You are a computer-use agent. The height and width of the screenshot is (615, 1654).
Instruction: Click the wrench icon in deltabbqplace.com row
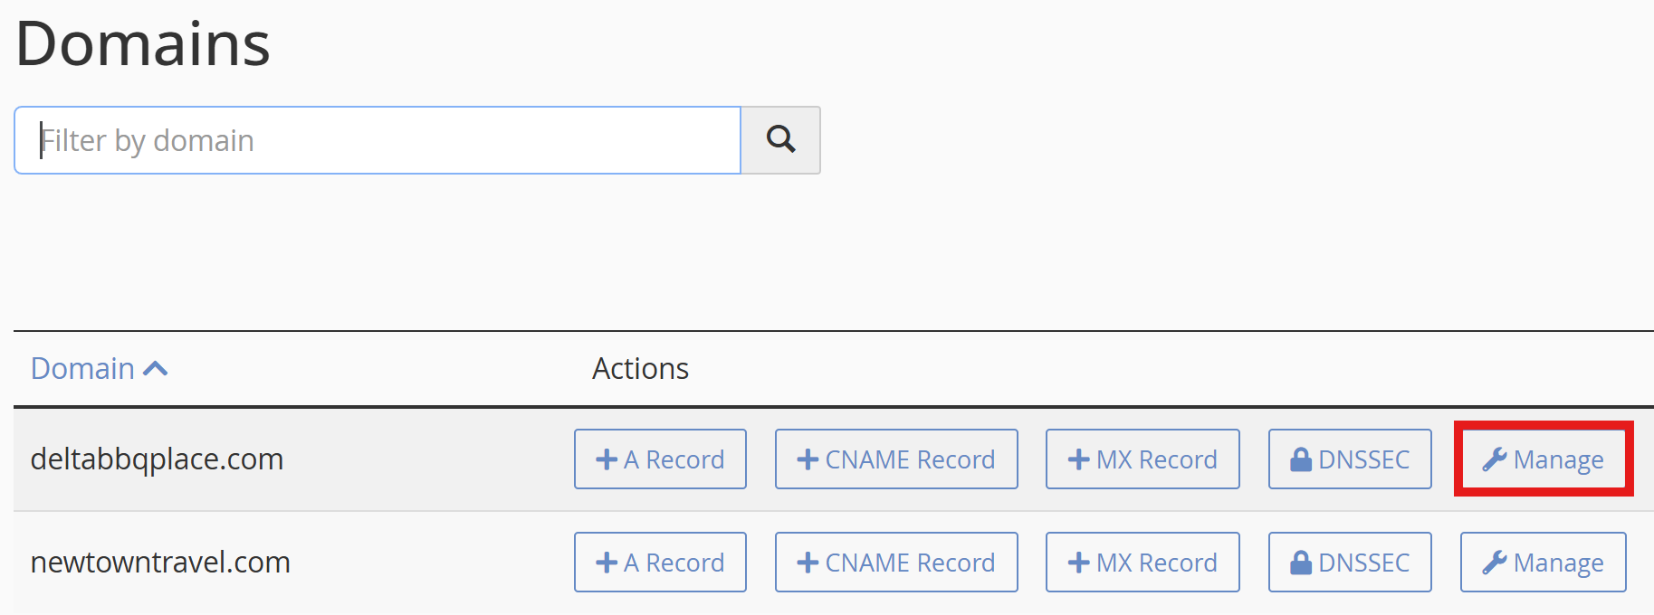tap(1494, 459)
